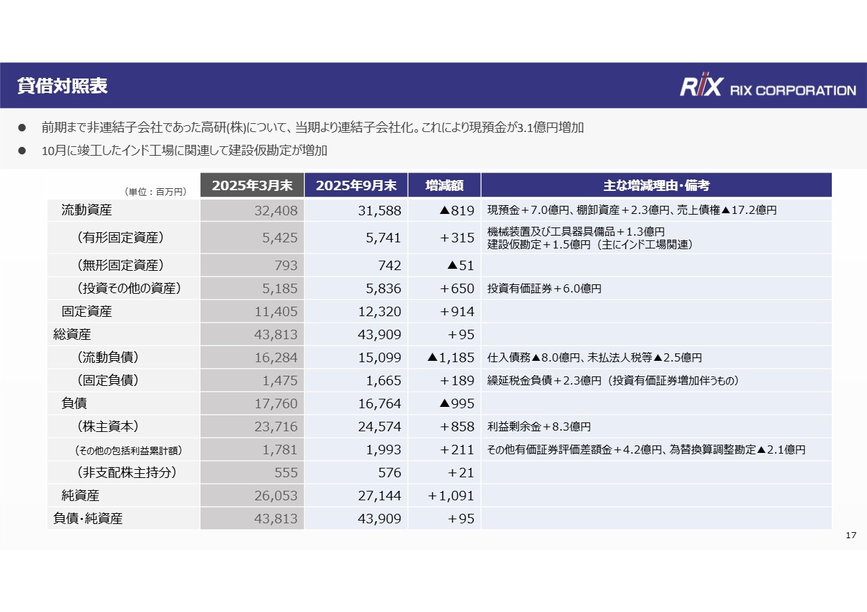Click the 貸借対照表 slide title
The height and width of the screenshot is (612, 867).
[x=62, y=86]
